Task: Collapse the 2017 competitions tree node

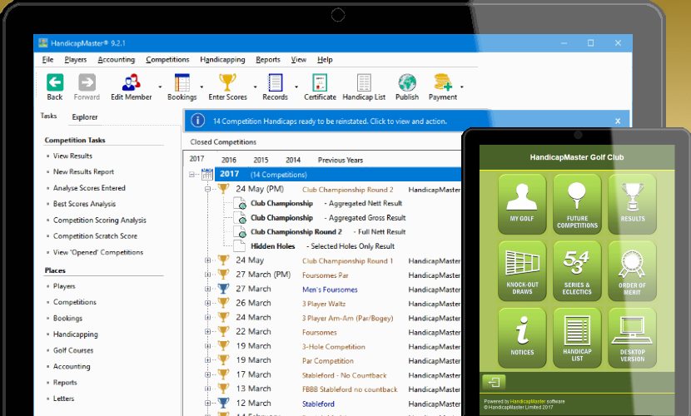Action: tap(192, 175)
